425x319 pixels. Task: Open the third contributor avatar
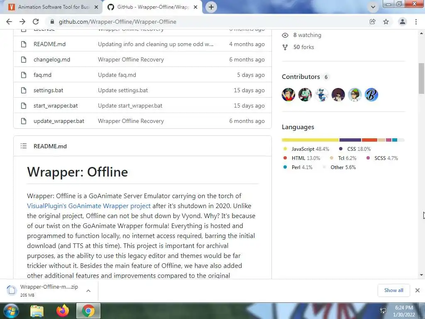click(x=322, y=95)
